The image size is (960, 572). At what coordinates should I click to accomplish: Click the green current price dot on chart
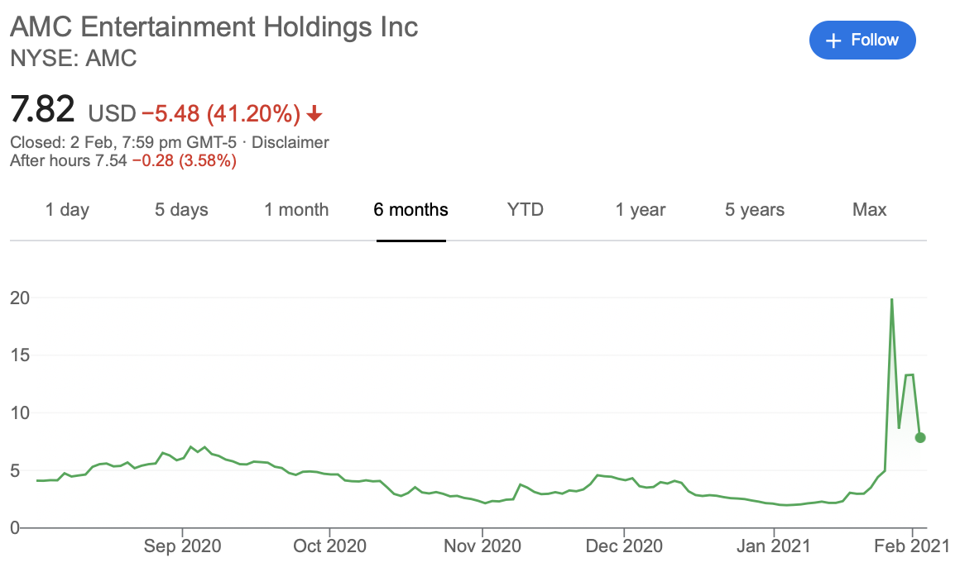(919, 437)
